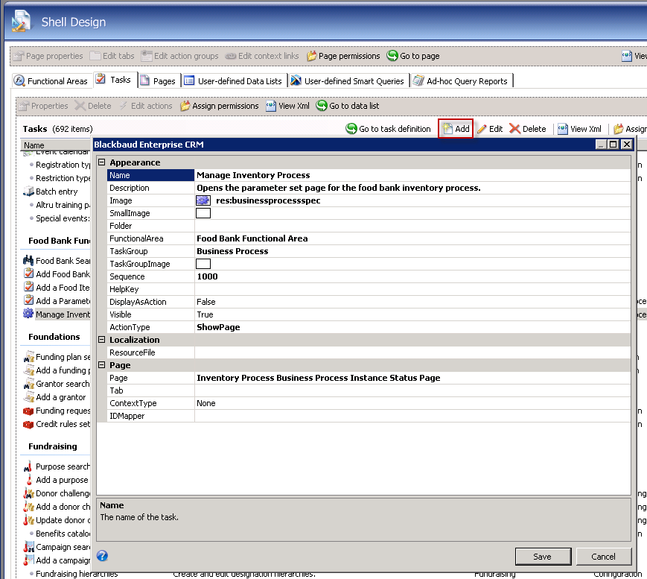Select the Food Bank Search binoculars icon
Image resolution: width=647 pixels, height=579 pixels.
28,260
